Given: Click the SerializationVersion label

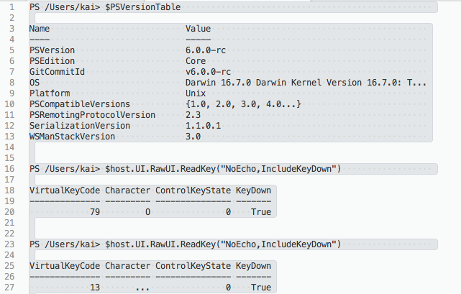Looking at the screenshot, I should pos(80,126).
